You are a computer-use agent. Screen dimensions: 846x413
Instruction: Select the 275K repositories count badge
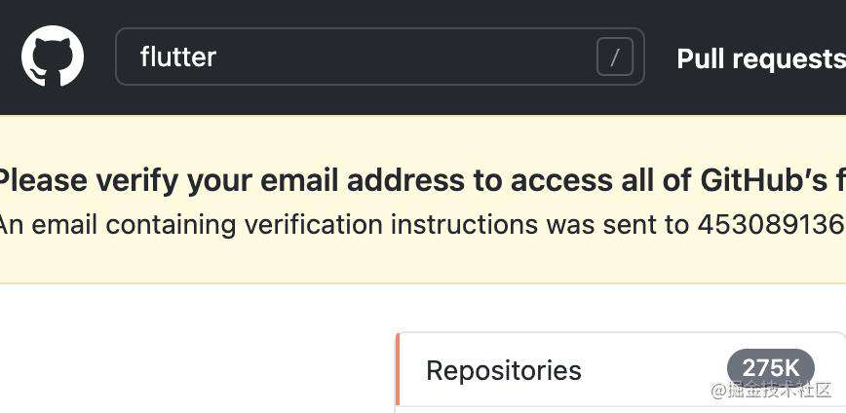pos(770,368)
